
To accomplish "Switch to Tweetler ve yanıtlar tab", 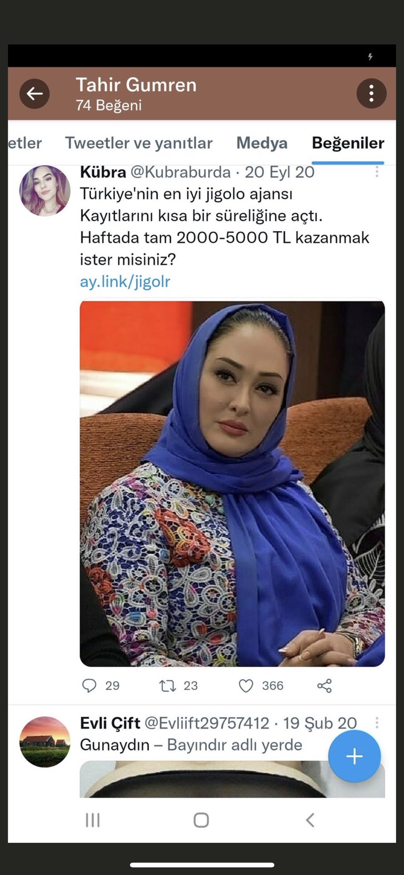I will (x=139, y=143).
